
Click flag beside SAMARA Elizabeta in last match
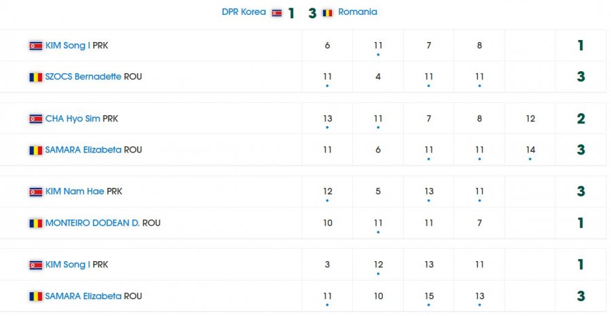pyautogui.click(x=36, y=296)
